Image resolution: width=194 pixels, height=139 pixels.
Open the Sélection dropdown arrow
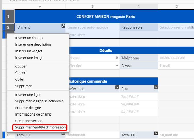[117, 66]
